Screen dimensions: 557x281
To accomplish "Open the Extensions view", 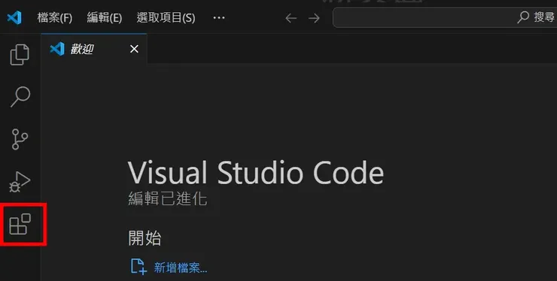I will coord(20,224).
